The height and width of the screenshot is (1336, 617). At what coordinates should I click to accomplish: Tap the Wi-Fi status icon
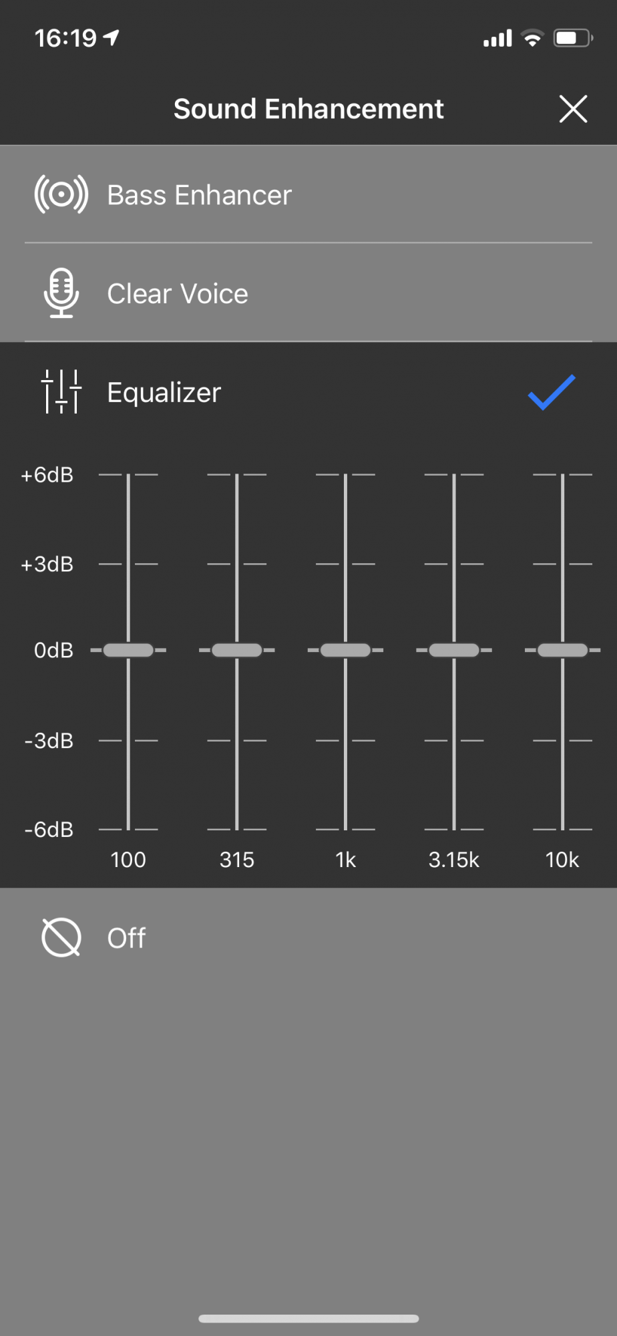(x=532, y=38)
